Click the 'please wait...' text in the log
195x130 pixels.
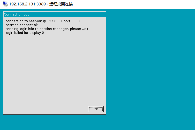(81, 29)
